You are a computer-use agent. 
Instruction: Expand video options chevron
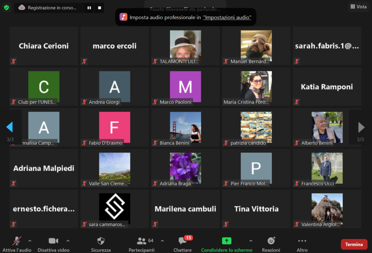(x=68, y=241)
